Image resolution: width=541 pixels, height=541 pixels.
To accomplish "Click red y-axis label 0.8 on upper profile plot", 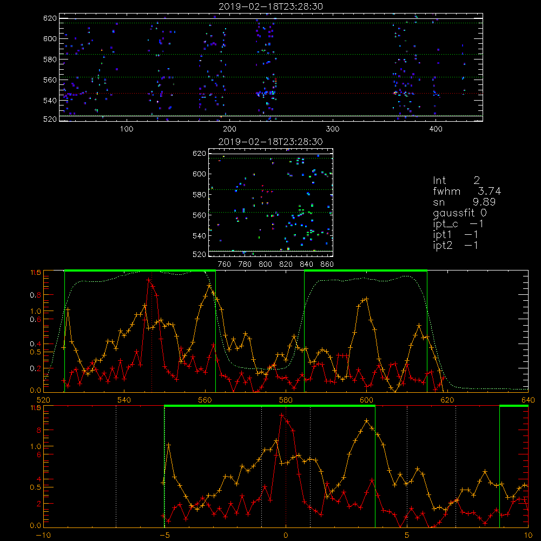I will pos(36,295).
